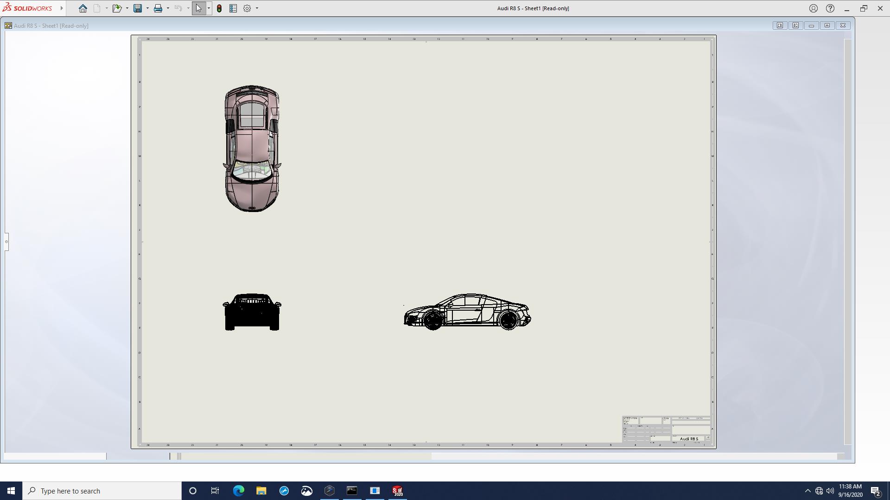Open the Save dropdown arrow
This screenshot has width=890, height=500.
[147, 8]
